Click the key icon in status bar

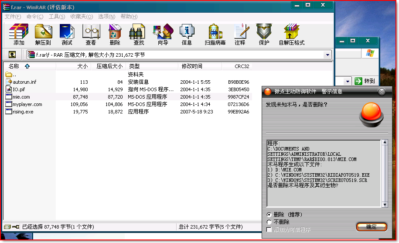(16, 226)
